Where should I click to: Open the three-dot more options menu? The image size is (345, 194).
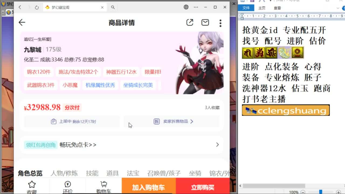click(x=220, y=23)
